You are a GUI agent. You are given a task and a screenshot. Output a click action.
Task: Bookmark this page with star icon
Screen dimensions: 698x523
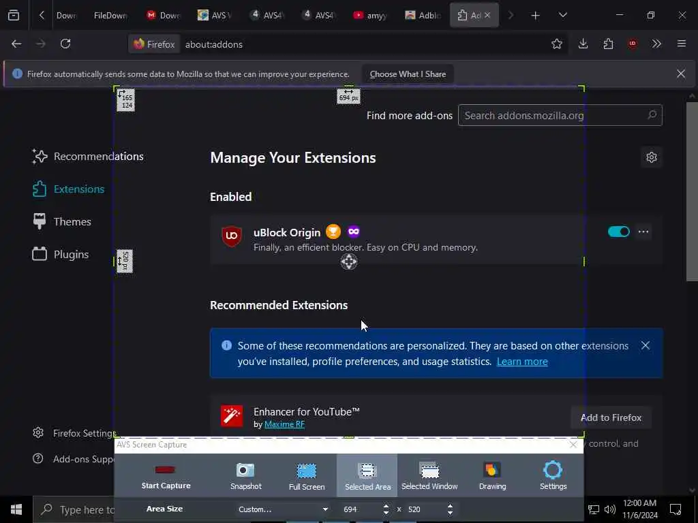pyautogui.click(x=556, y=44)
